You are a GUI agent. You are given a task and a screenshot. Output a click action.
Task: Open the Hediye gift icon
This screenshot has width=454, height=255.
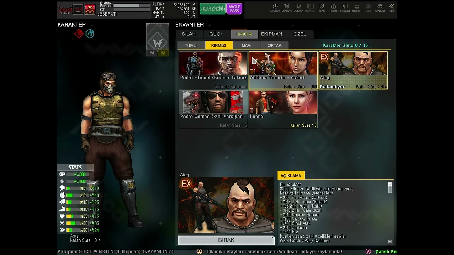pos(333,8)
